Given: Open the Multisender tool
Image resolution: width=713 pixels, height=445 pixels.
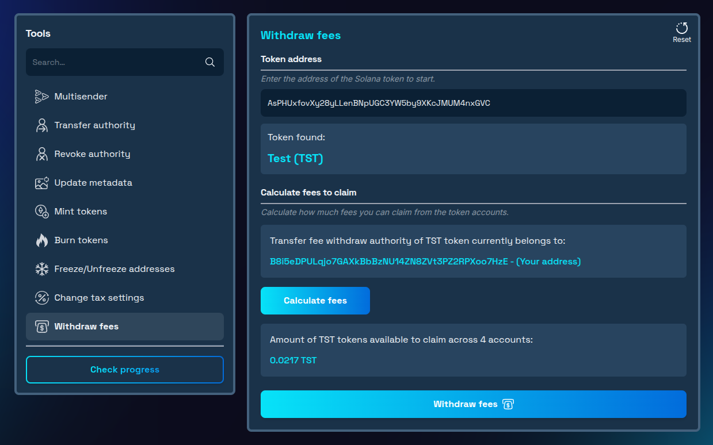Looking at the screenshot, I should pos(125,97).
